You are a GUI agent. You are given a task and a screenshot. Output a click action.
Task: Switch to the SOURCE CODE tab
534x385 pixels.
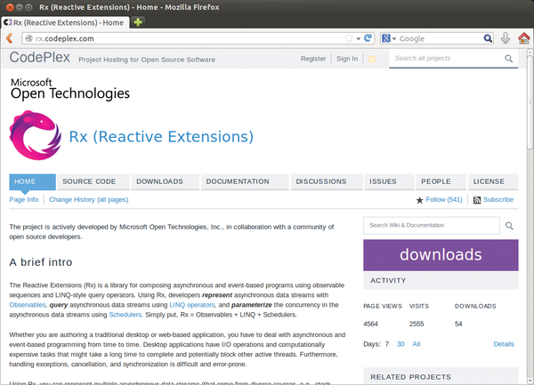tap(93, 181)
